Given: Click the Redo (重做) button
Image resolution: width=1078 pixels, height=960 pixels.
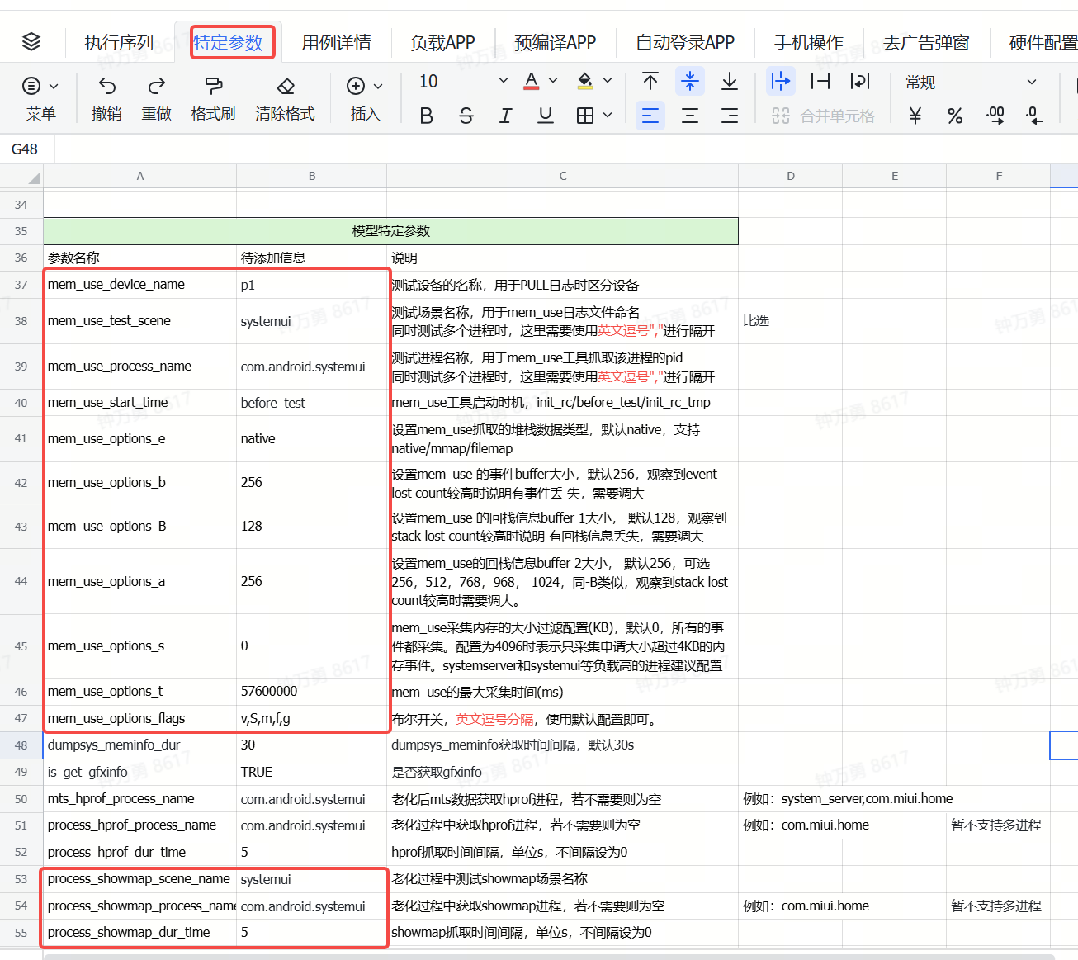Looking at the screenshot, I should coord(157,98).
